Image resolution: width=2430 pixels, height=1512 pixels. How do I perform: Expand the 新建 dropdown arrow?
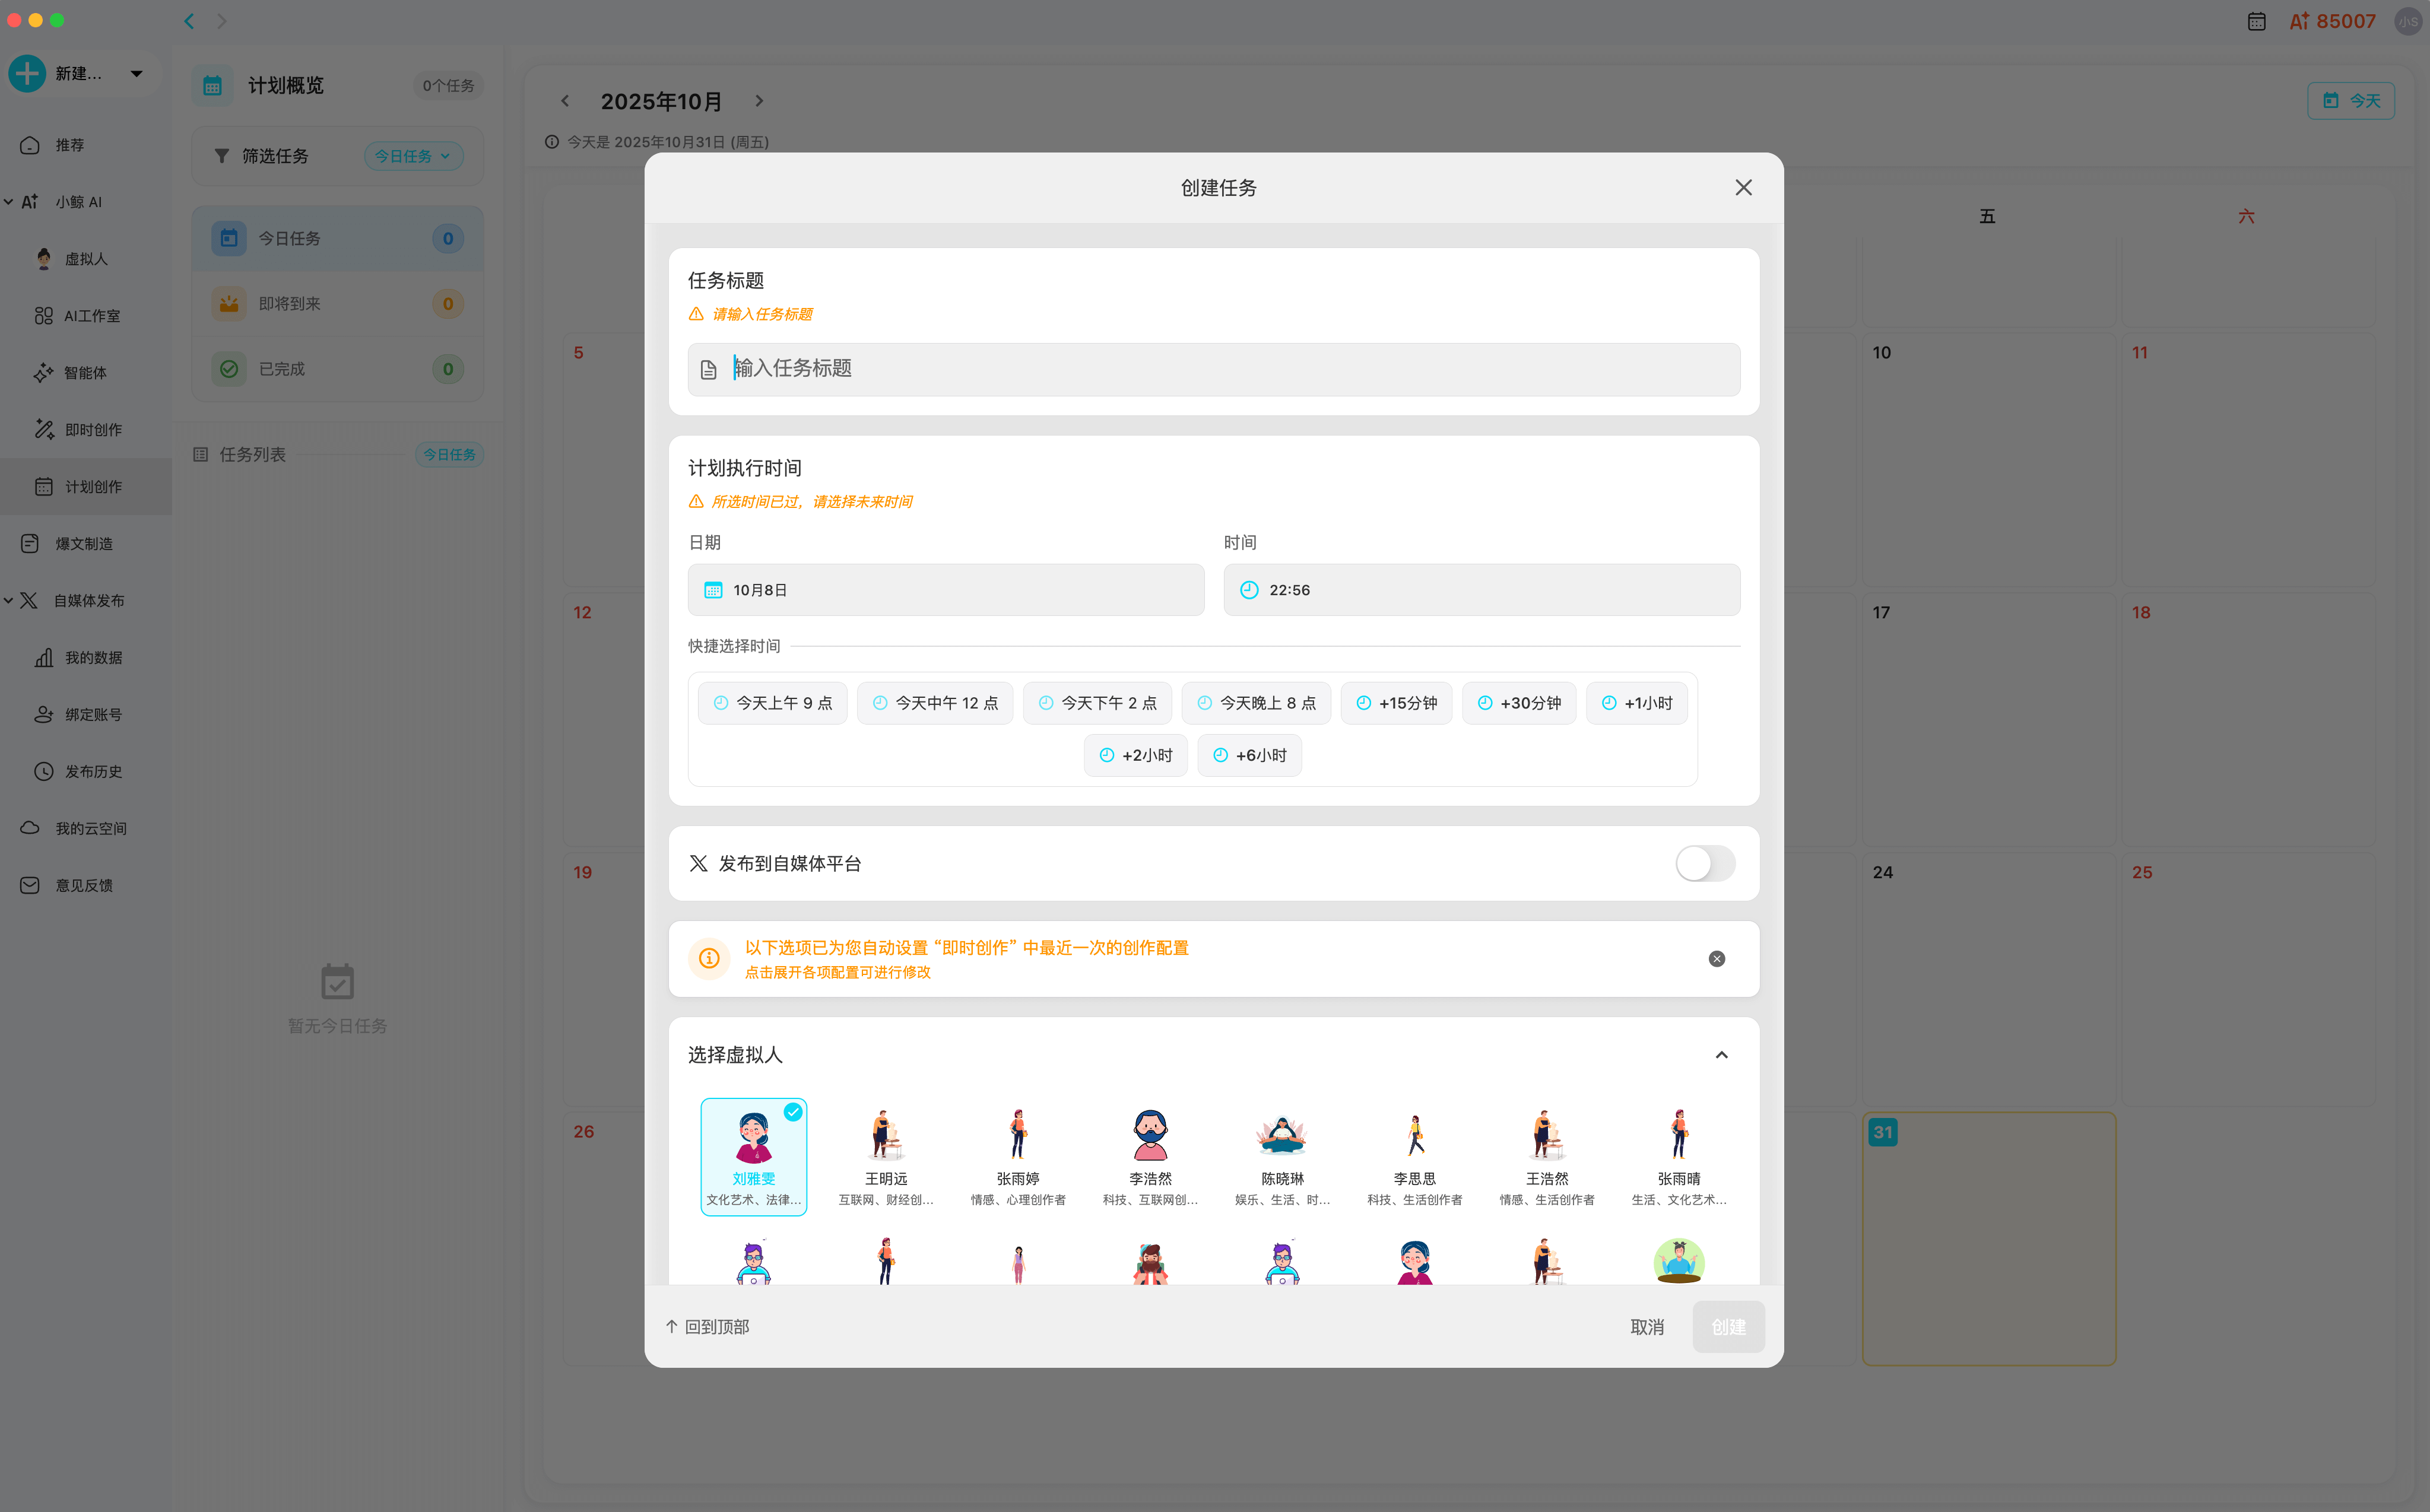[137, 73]
